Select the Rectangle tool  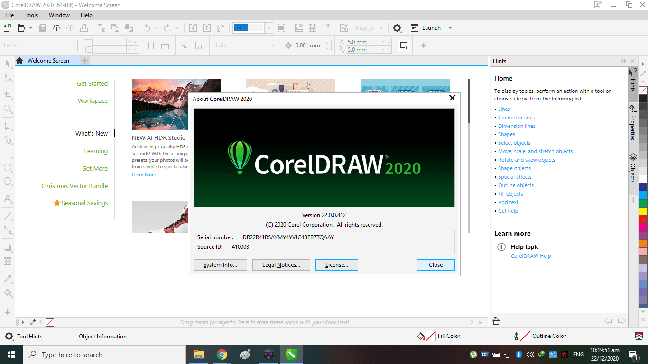pos(8,154)
